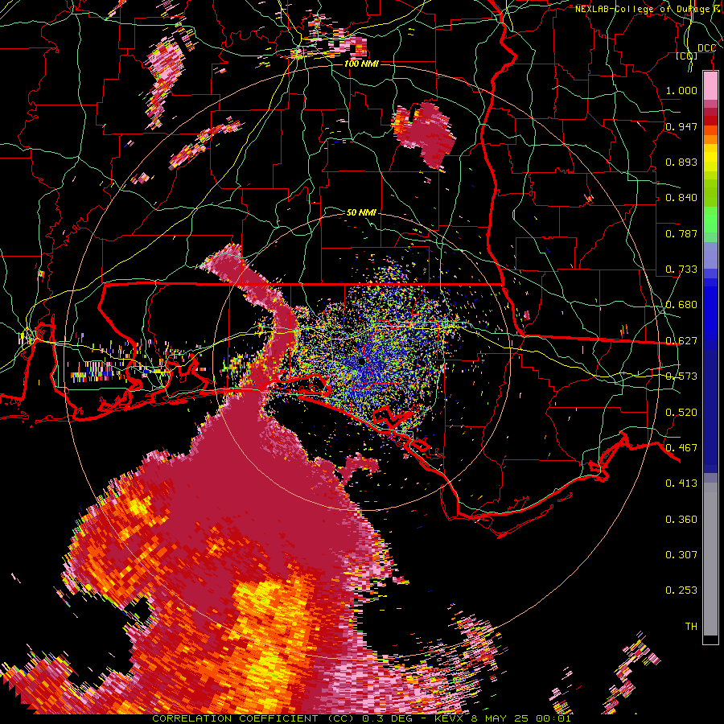Click the yellow segment of the color bar

click(x=710, y=158)
